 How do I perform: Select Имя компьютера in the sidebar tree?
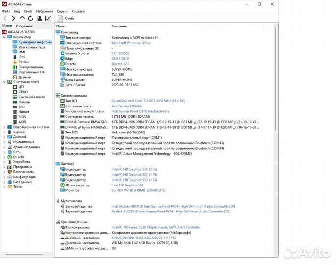[x=29, y=47]
